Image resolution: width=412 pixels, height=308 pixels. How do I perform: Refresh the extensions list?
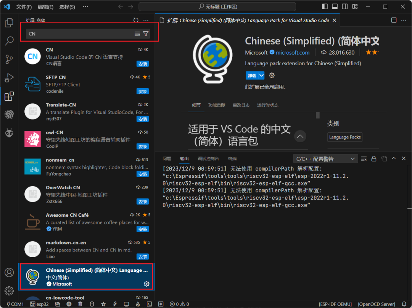(x=136, y=20)
